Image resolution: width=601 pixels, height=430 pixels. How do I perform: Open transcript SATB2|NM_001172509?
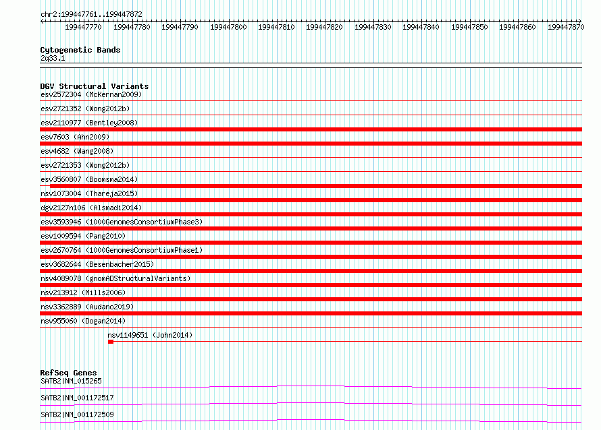pos(77,414)
